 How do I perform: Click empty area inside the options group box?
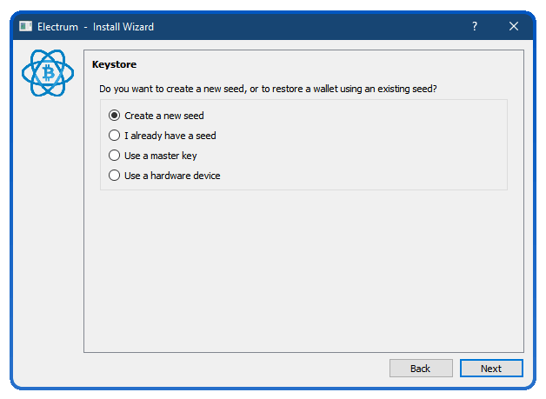[x=363, y=146]
